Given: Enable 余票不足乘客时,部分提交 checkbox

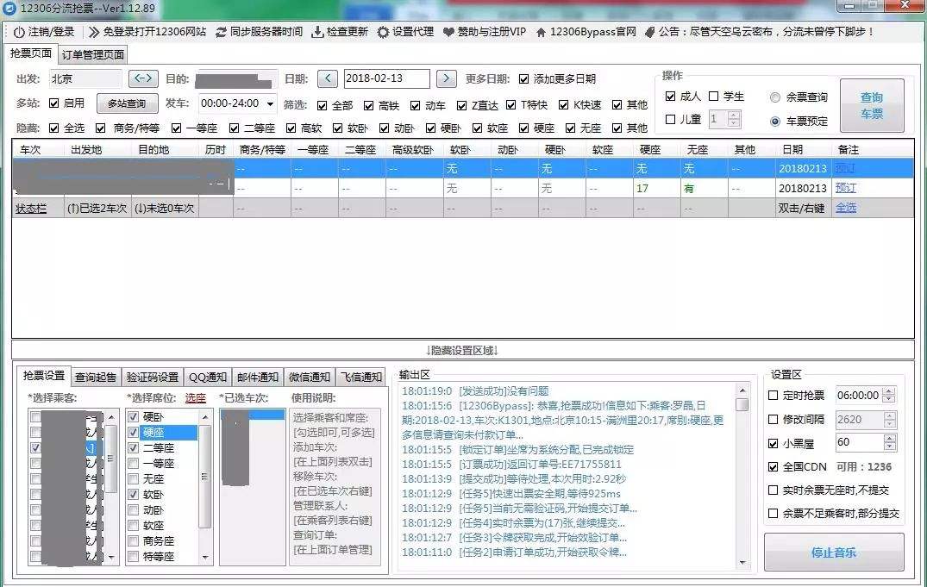Looking at the screenshot, I should [773, 514].
